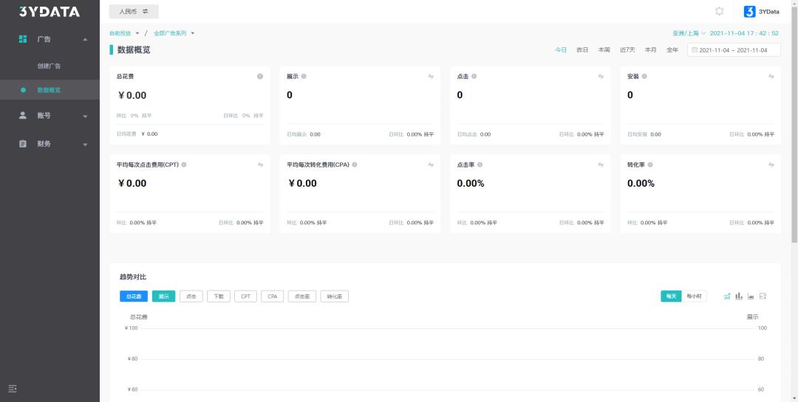Switch chart to area chart icon

pyautogui.click(x=751, y=297)
